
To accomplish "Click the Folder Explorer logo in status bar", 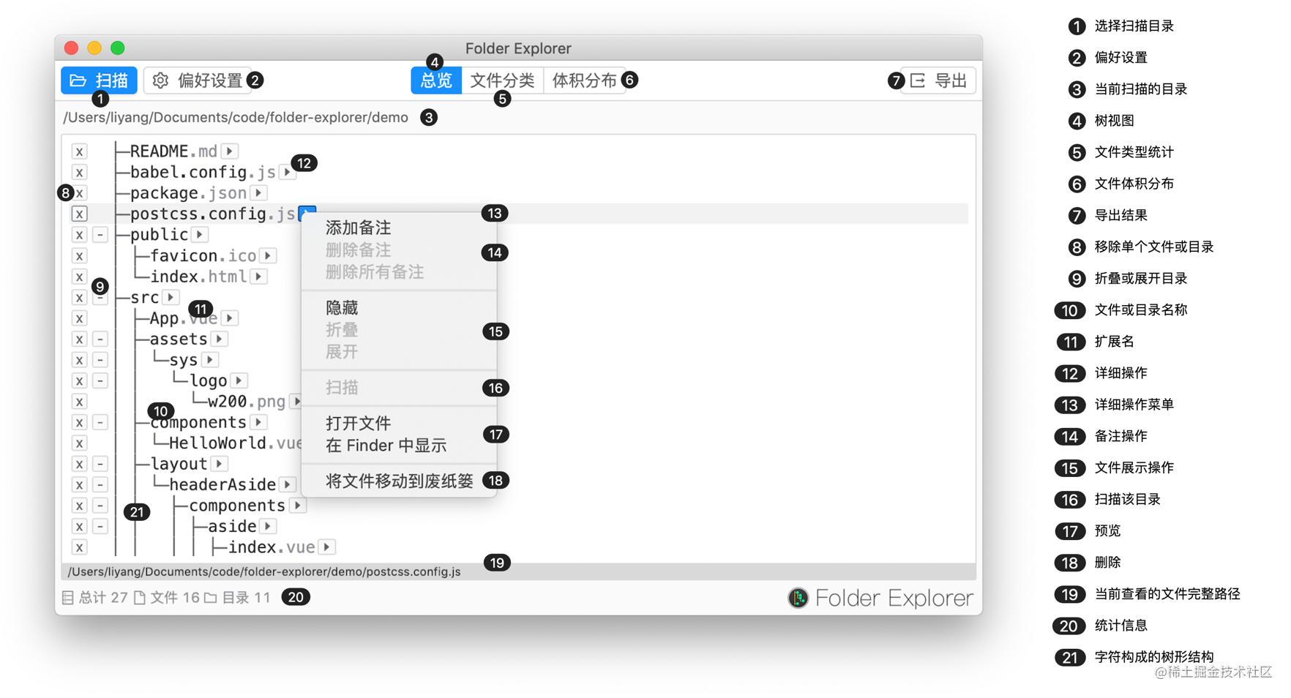I will (x=799, y=598).
